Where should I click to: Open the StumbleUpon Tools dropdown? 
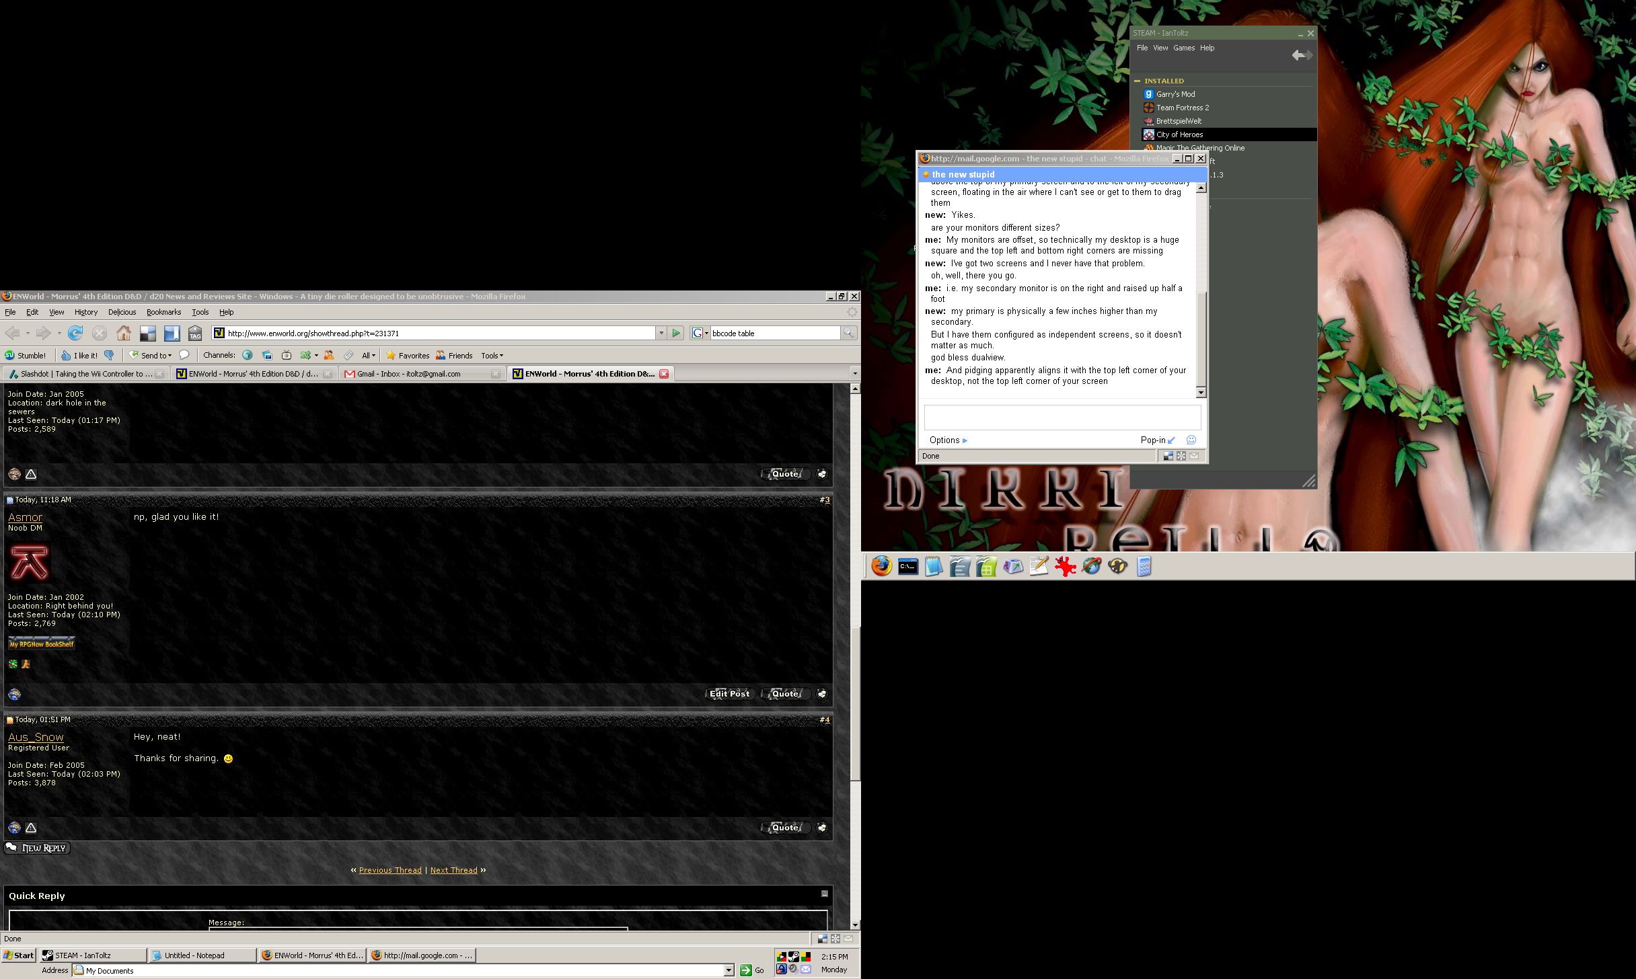492,355
